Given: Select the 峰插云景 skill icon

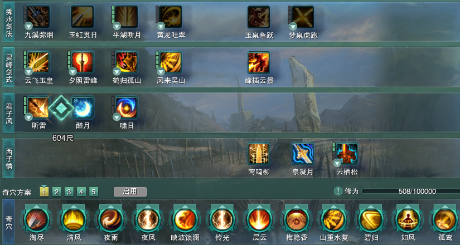Looking at the screenshot, I should coord(259,62).
